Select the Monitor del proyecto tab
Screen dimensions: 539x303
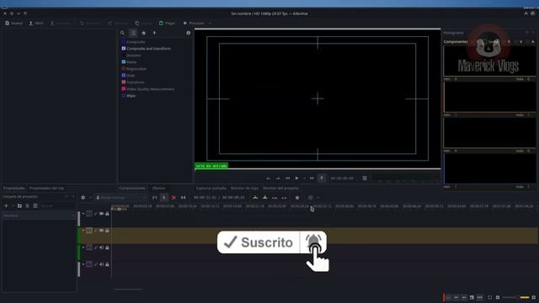pyautogui.click(x=280, y=189)
